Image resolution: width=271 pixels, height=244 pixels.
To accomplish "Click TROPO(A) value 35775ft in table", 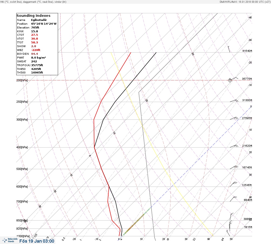I will tap(37, 65).
